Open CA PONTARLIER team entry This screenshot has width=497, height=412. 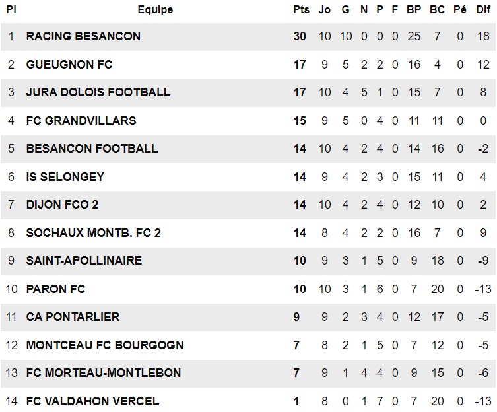(73, 317)
